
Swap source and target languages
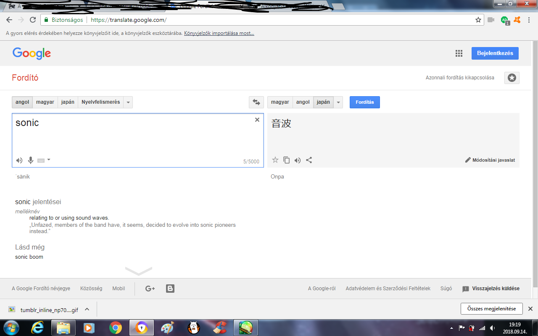pos(256,102)
